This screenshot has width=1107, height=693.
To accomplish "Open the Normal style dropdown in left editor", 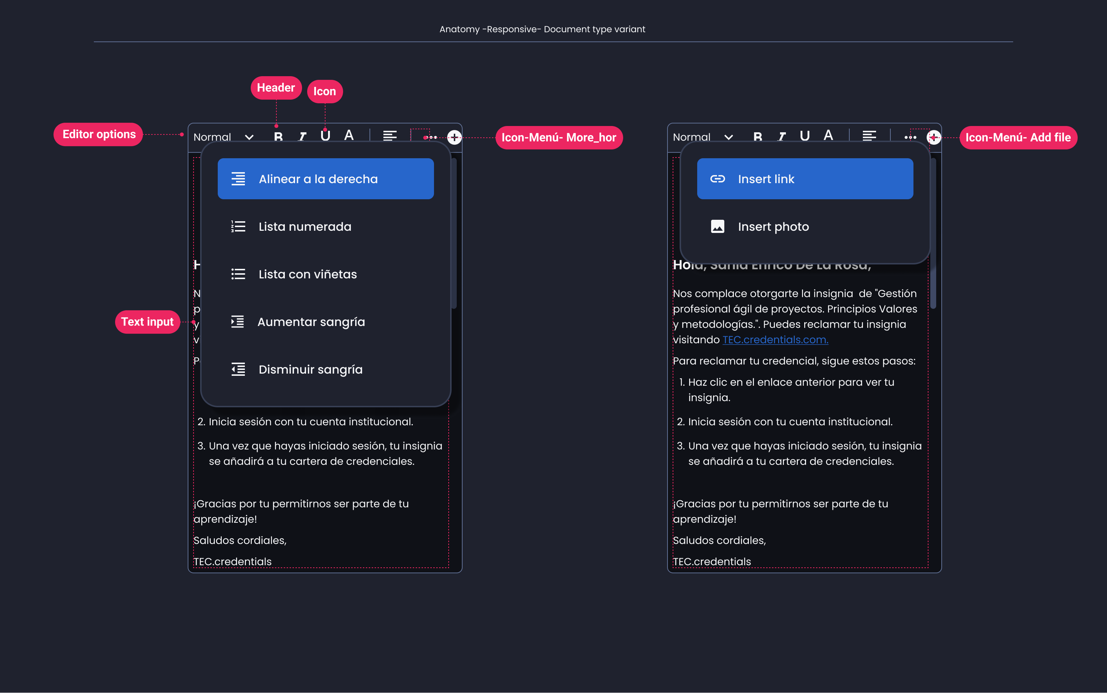I will [x=224, y=137].
